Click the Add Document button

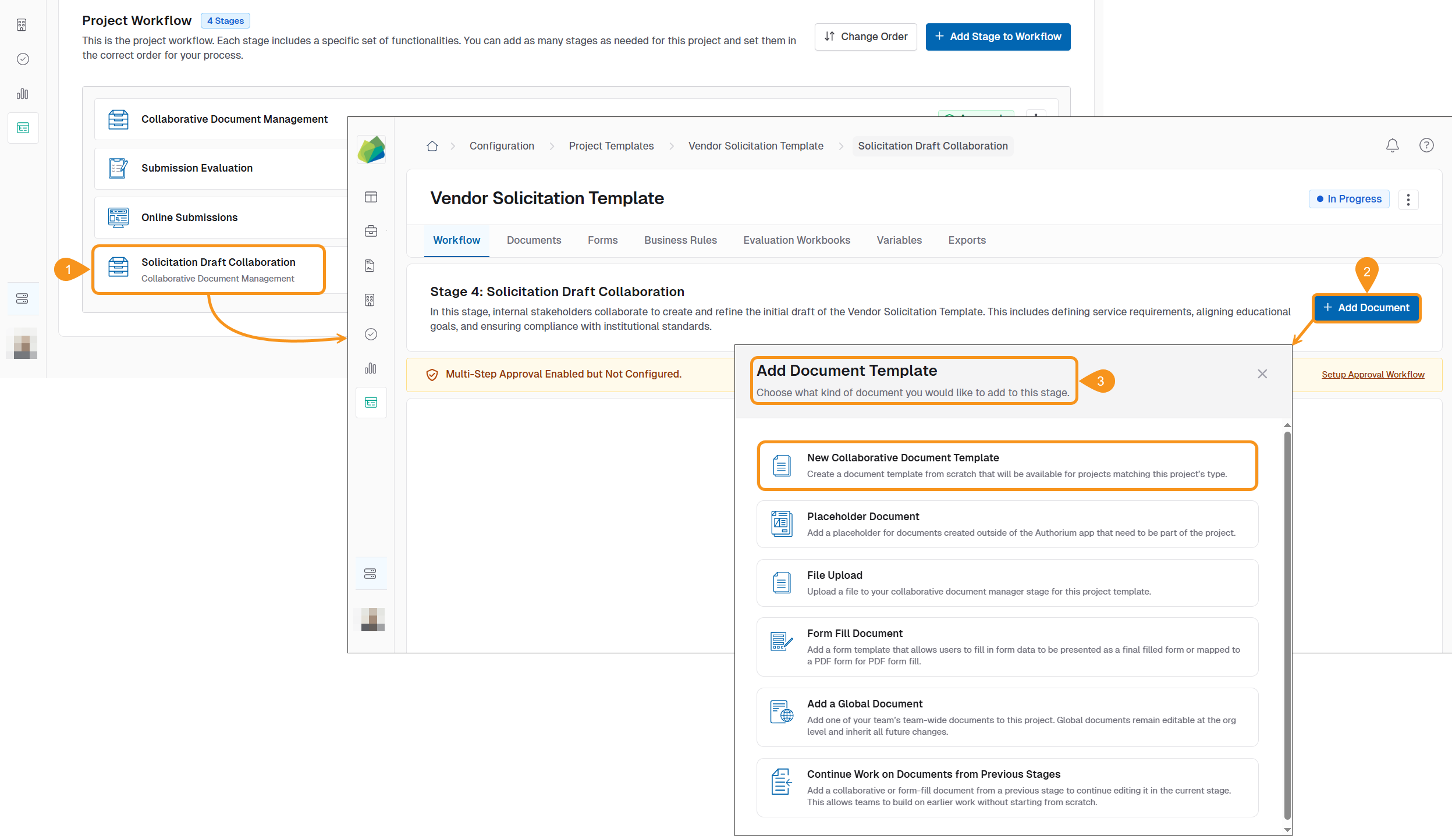1366,308
